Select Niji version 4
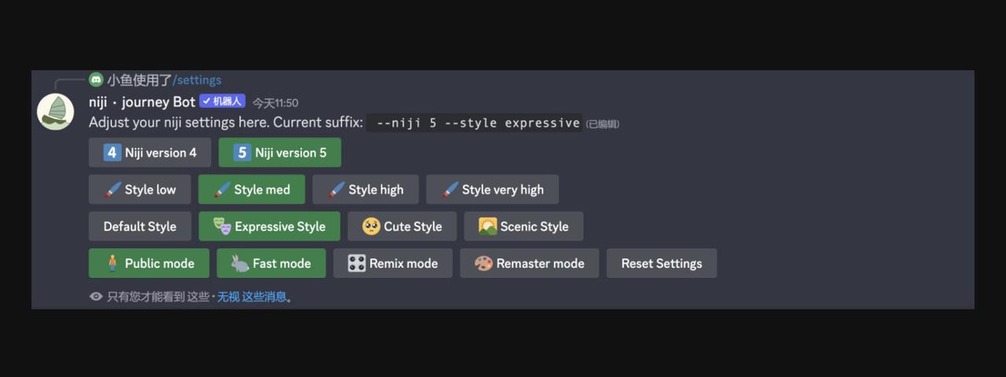Viewport: 1006px width, 377px height. click(150, 152)
